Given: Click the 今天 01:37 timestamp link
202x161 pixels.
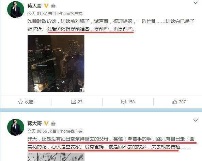Looking at the screenshot, I should 37,13.
